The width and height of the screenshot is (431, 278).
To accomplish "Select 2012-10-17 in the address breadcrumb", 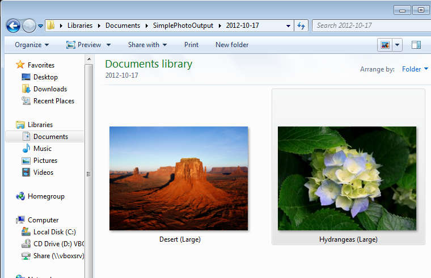I will [243, 26].
